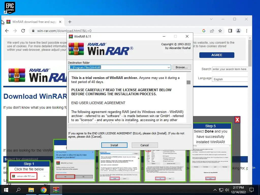Click the address bar URL
The image size is (260, 195).
point(64,31)
